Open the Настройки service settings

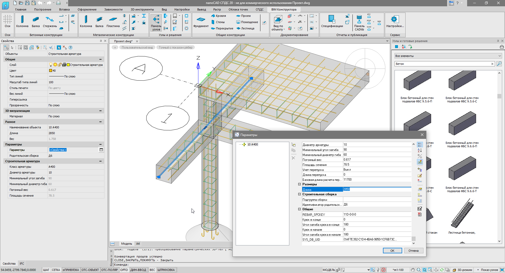[x=395, y=21]
